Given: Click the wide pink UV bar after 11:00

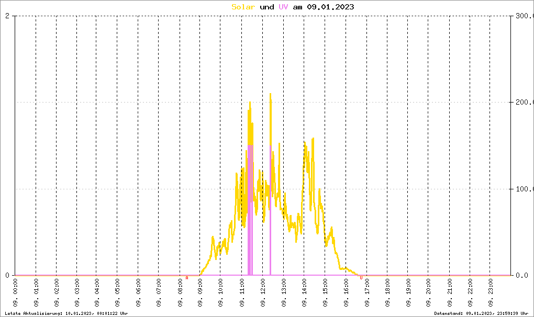Looking at the screenshot, I should pyautogui.click(x=250, y=209).
